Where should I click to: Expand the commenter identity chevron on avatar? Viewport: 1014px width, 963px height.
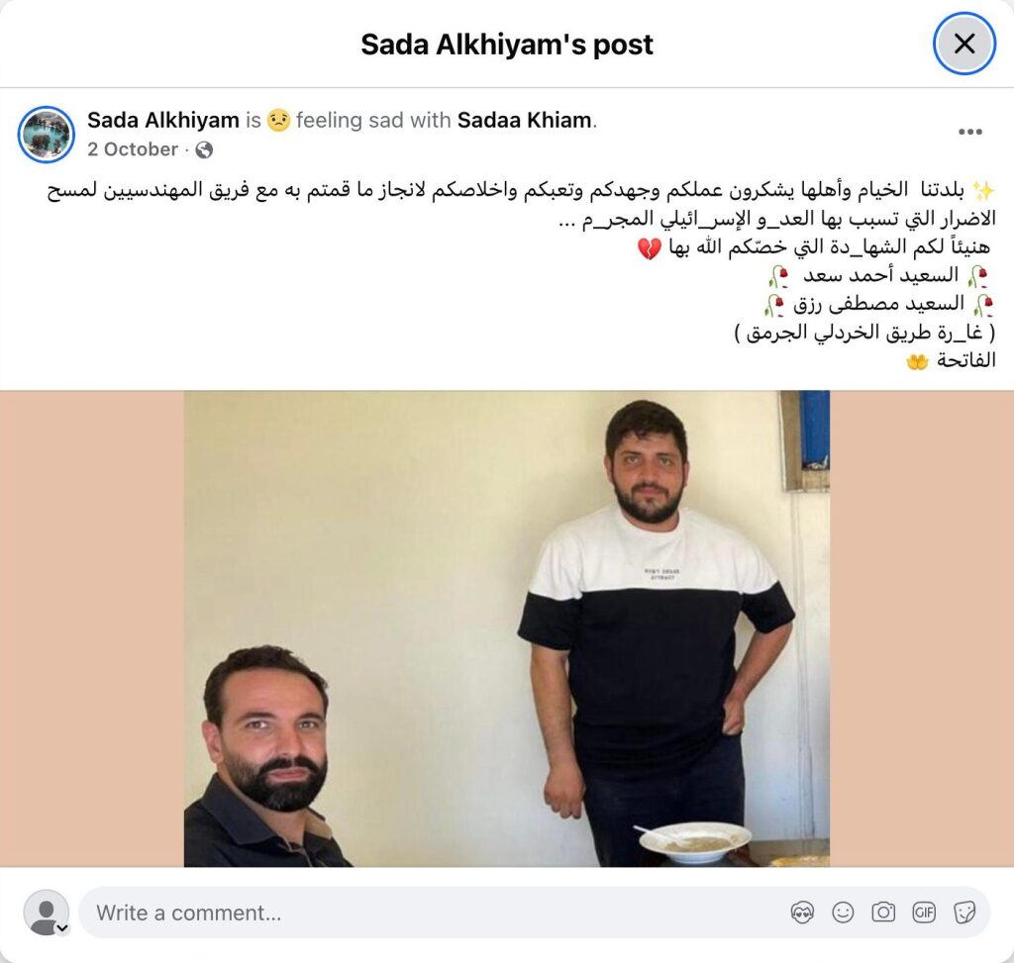coord(62,928)
